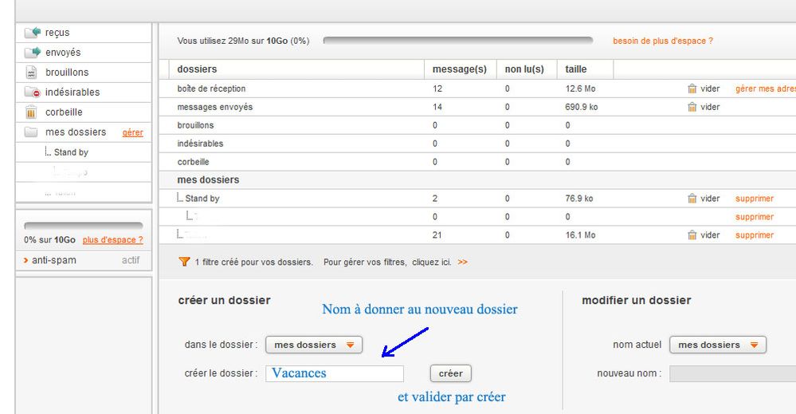Image resolution: width=796 pixels, height=414 pixels.
Task: Open the reçus inbox folder icon
Action: tap(32, 33)
